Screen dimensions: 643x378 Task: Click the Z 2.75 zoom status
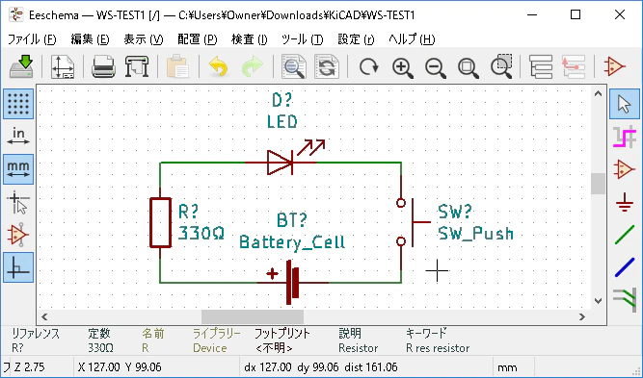(29, 367)
